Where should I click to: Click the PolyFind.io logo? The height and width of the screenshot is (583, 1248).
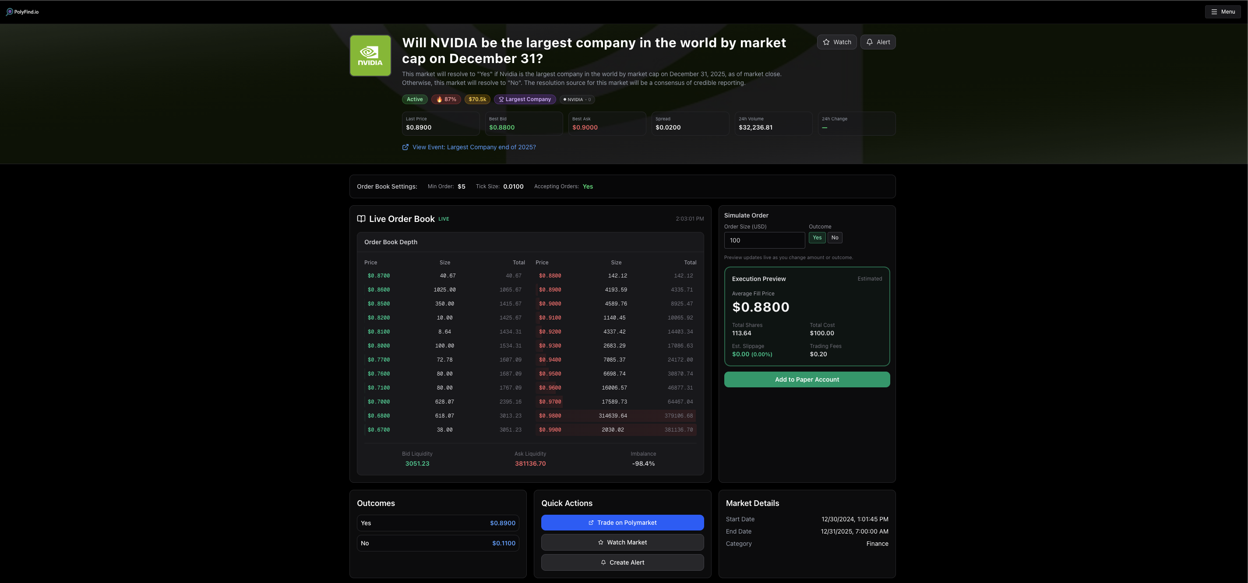[x=22, y=12]
